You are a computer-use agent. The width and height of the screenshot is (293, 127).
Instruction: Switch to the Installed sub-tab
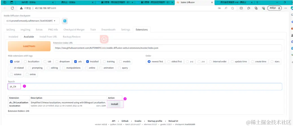[x=13, y=37]
